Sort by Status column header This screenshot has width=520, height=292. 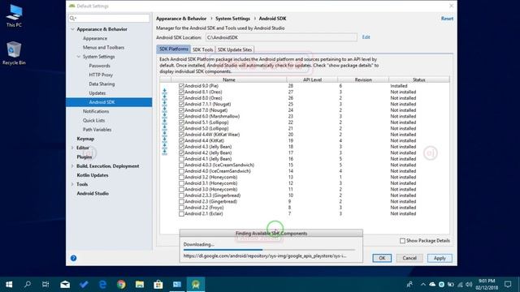click(419, 79)
